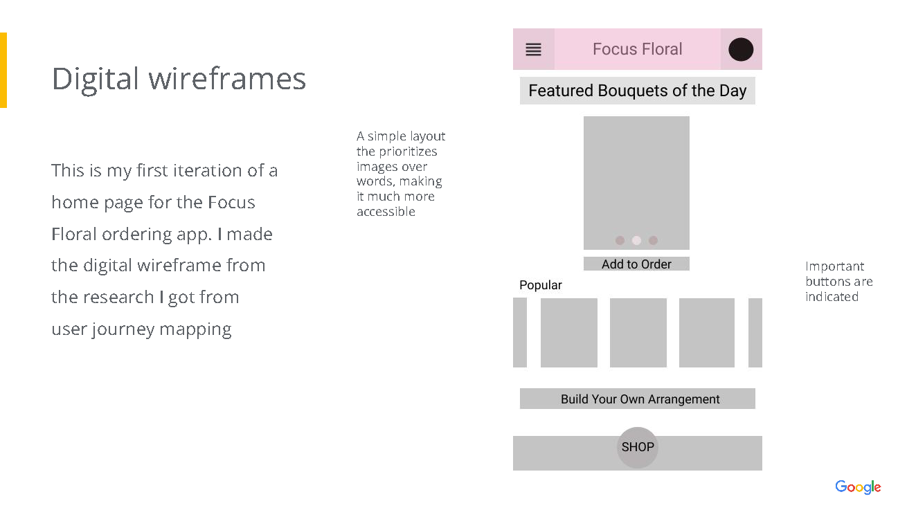Tap the round black profile icon
This screenshot has height=510, width=907.
click(x=741, y=50)
